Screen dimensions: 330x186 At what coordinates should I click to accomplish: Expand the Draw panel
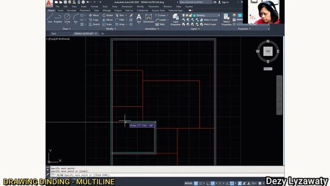(67, 29)
